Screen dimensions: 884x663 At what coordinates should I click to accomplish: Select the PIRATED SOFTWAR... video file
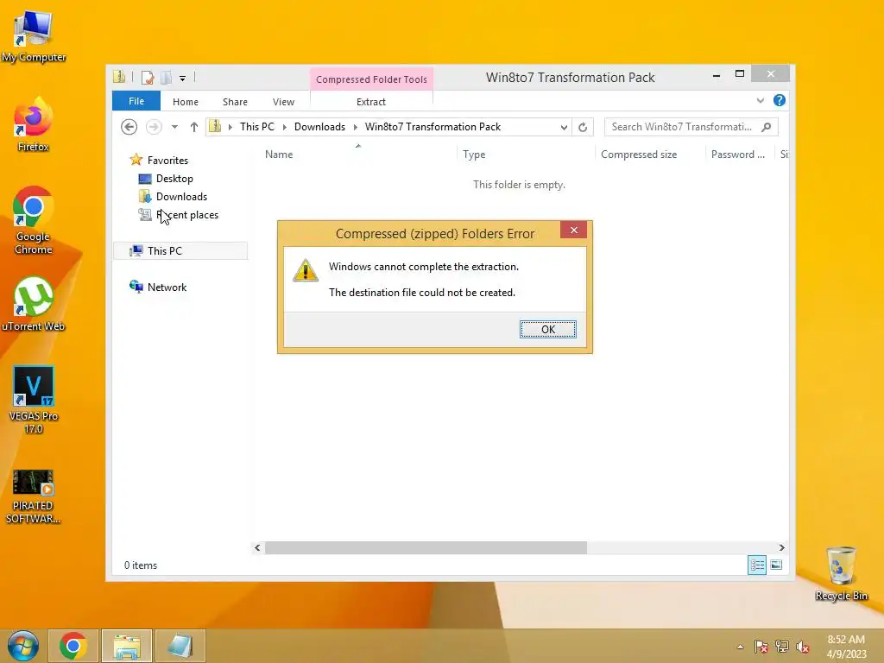34,496
